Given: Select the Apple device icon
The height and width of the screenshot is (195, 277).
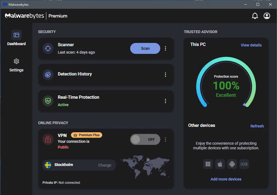Looking at the screenshot, I should tap(220, 164).
